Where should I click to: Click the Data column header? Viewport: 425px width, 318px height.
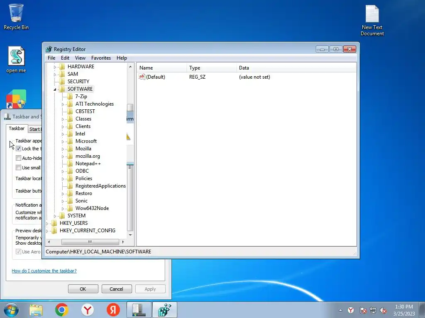click(296, 68)
